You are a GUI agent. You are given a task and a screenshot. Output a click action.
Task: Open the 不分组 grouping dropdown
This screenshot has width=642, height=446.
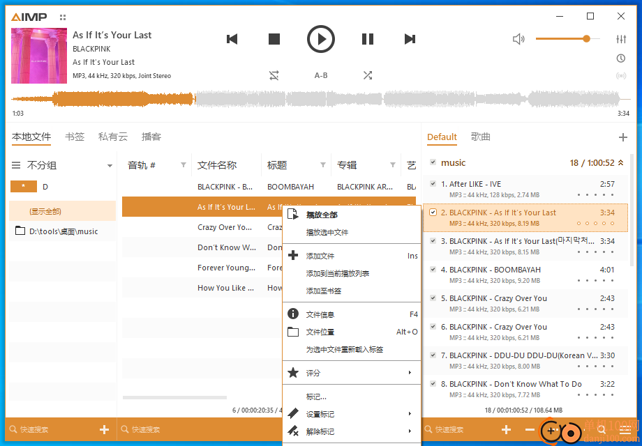point(110,166)
